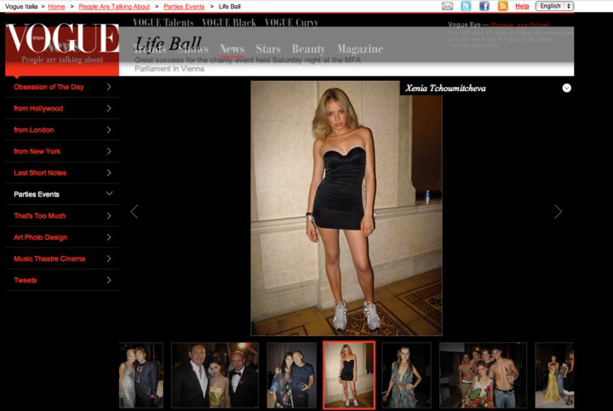Click the Home breadcrumb link
The width and height of the screenshot is (613, 411).
(x=56, y=7)
